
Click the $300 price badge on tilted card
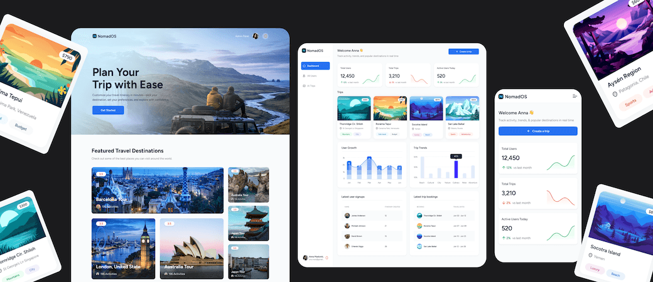click(23, 206)
